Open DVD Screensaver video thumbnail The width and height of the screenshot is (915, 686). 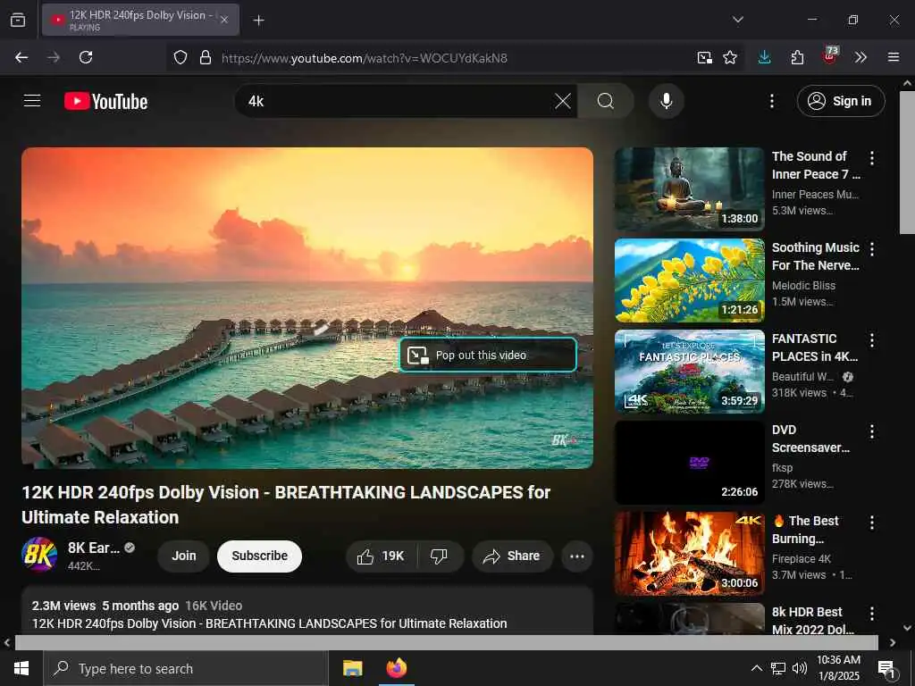point(689,463)
